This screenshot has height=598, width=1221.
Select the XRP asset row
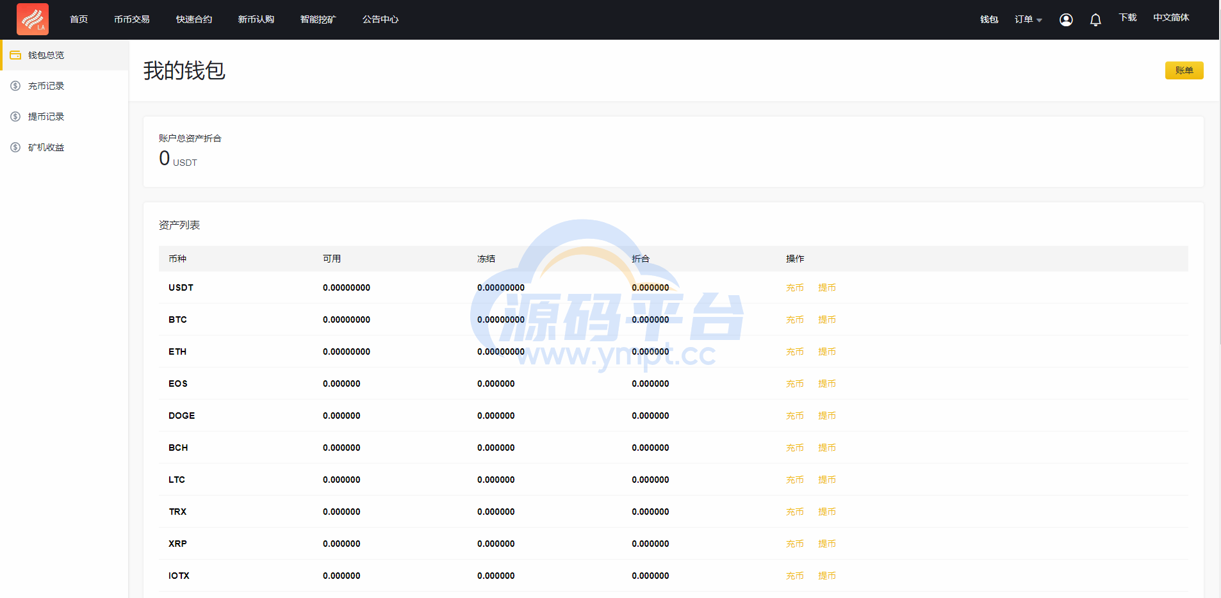[x=177, y=544]
